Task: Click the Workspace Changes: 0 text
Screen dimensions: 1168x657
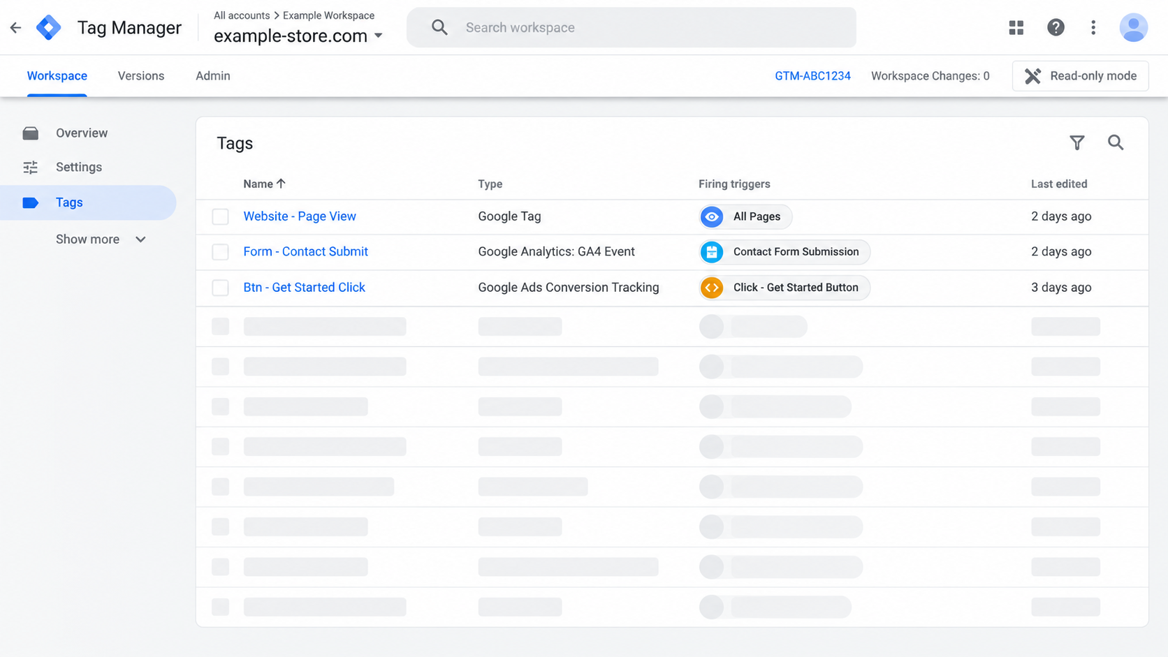Action: click(x=930, y=76)
